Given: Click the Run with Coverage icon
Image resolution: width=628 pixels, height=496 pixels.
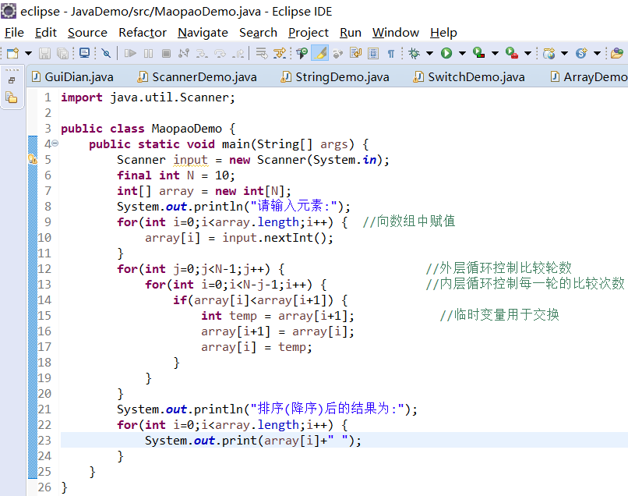Looking at the screenshot, I should pyautogui.click(x=479, y=53).
